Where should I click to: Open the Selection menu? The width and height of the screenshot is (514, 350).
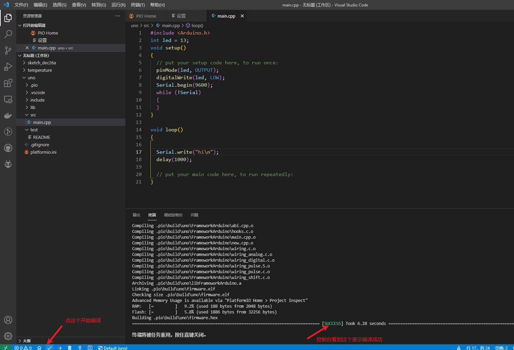[60, 5]
